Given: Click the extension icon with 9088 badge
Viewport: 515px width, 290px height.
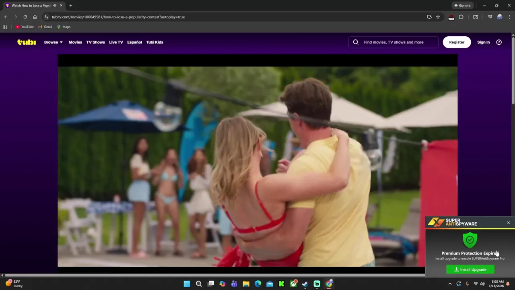Looking at the screenshot, I should 451,17.
